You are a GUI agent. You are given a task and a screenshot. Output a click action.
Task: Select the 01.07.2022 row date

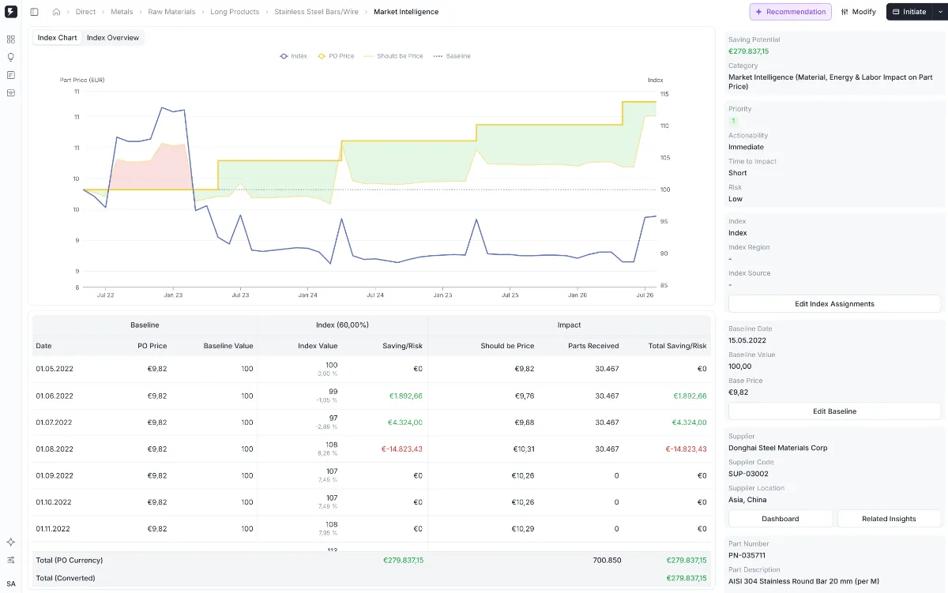coord(55,422)
